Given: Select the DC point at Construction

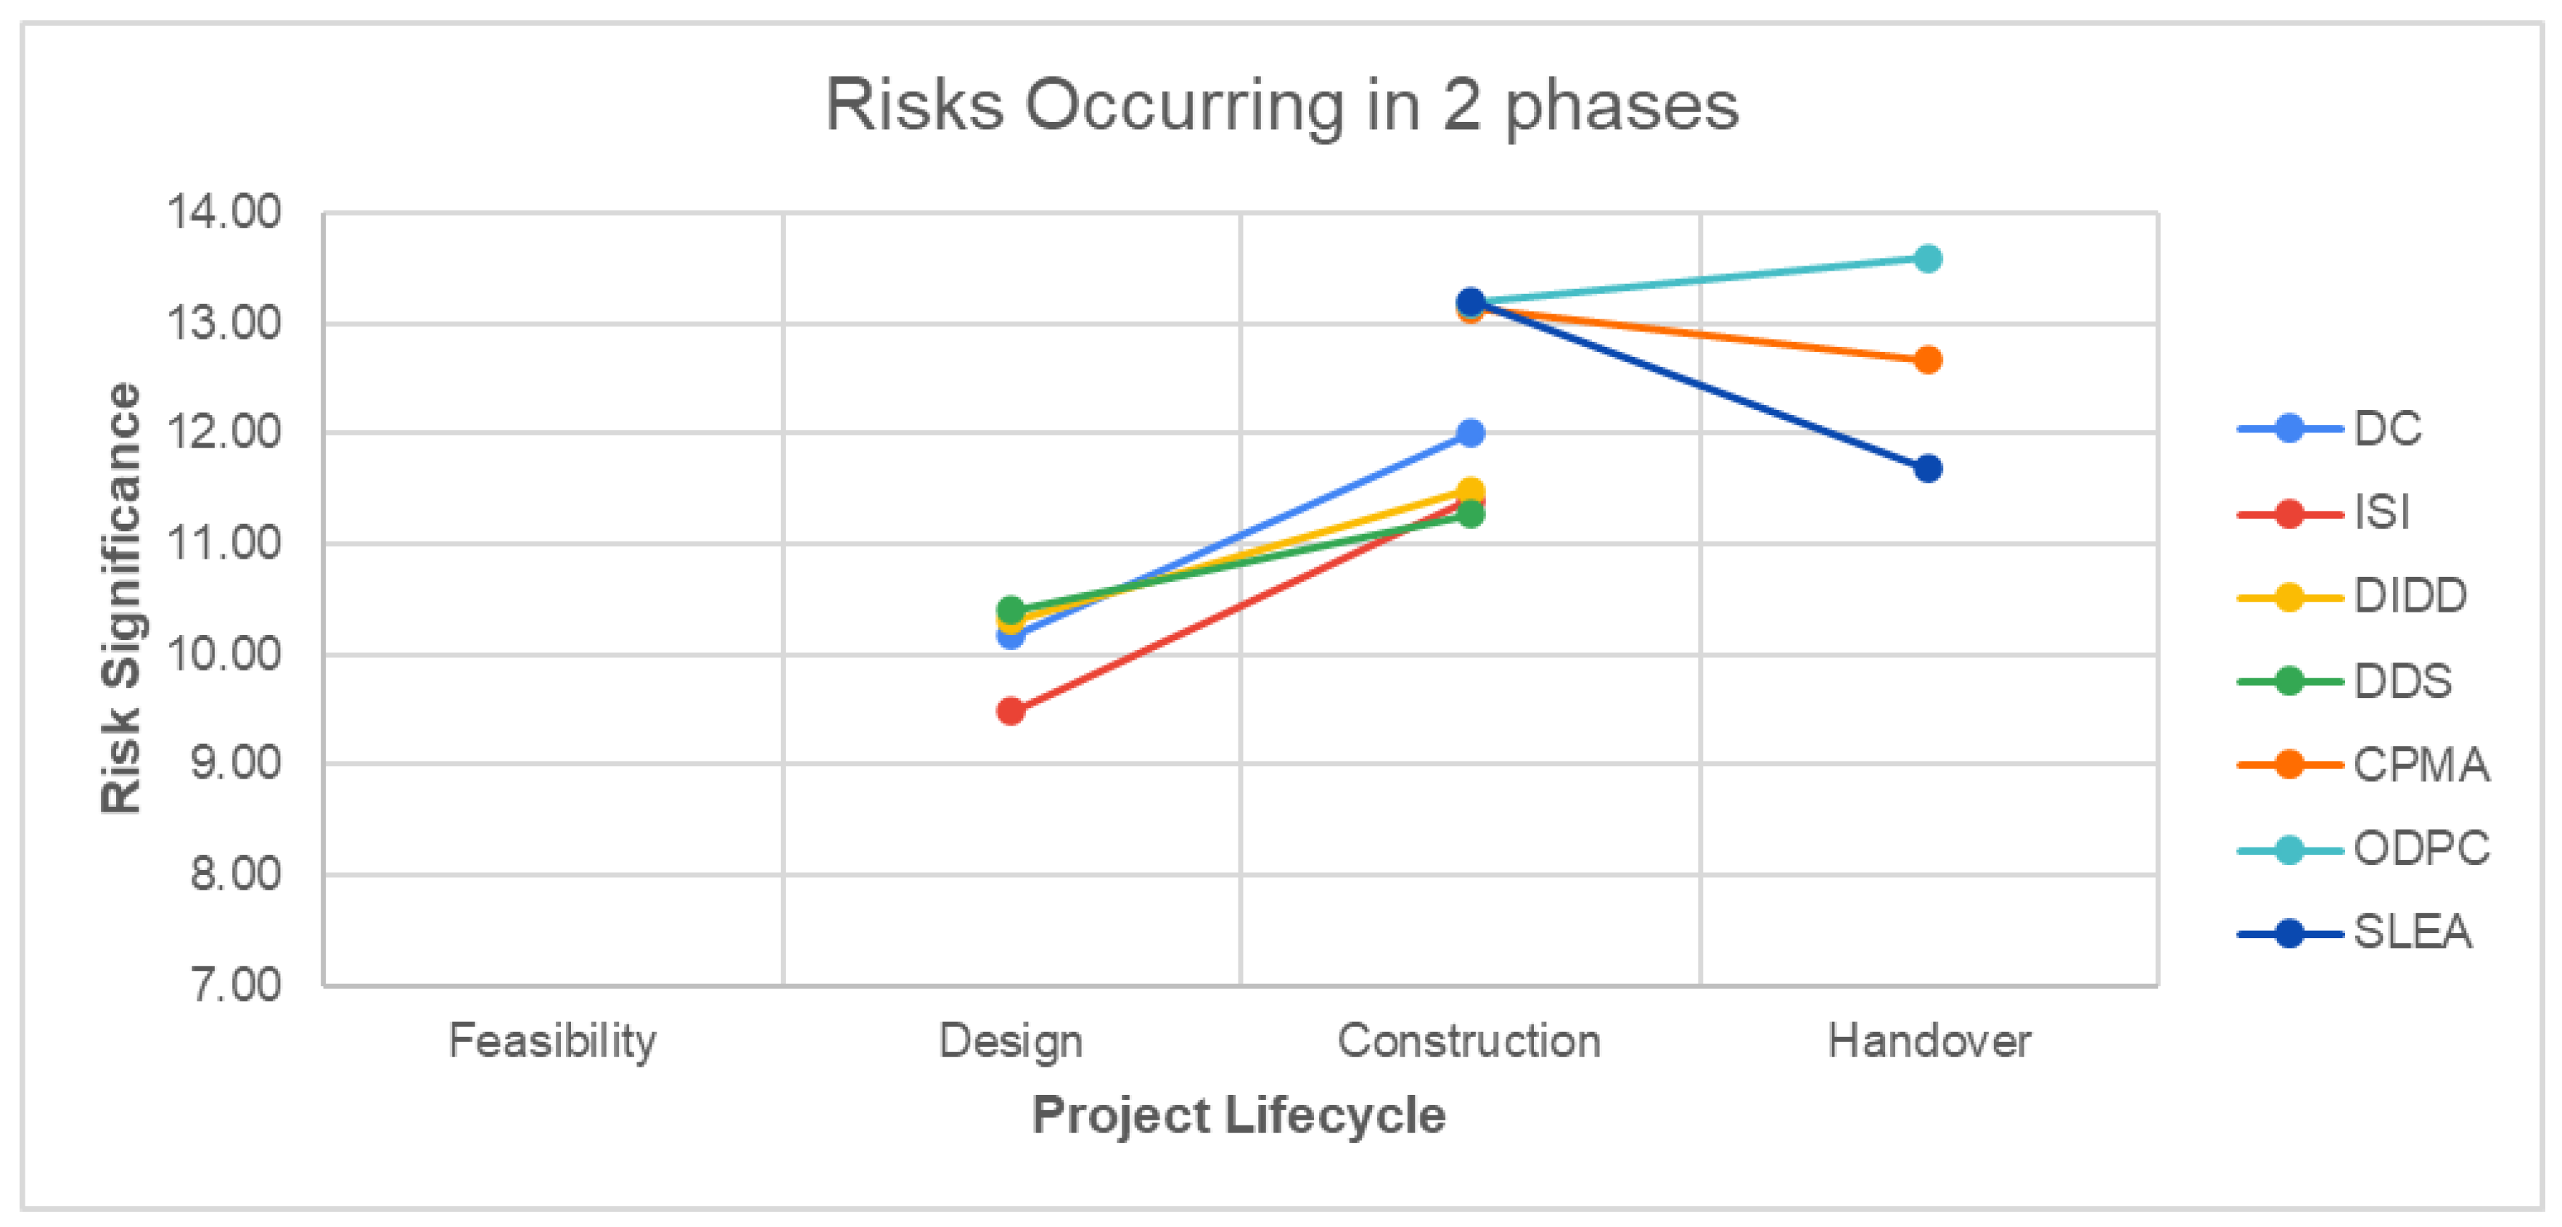Looking at the screenshot, I should point(1470,432).
